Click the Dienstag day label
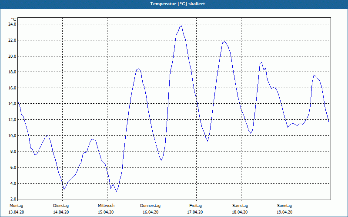Screen dimensions: 348x217 [x=61, y=206]
